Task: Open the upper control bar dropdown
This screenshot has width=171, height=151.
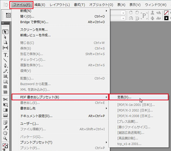Action: [123, 13]
